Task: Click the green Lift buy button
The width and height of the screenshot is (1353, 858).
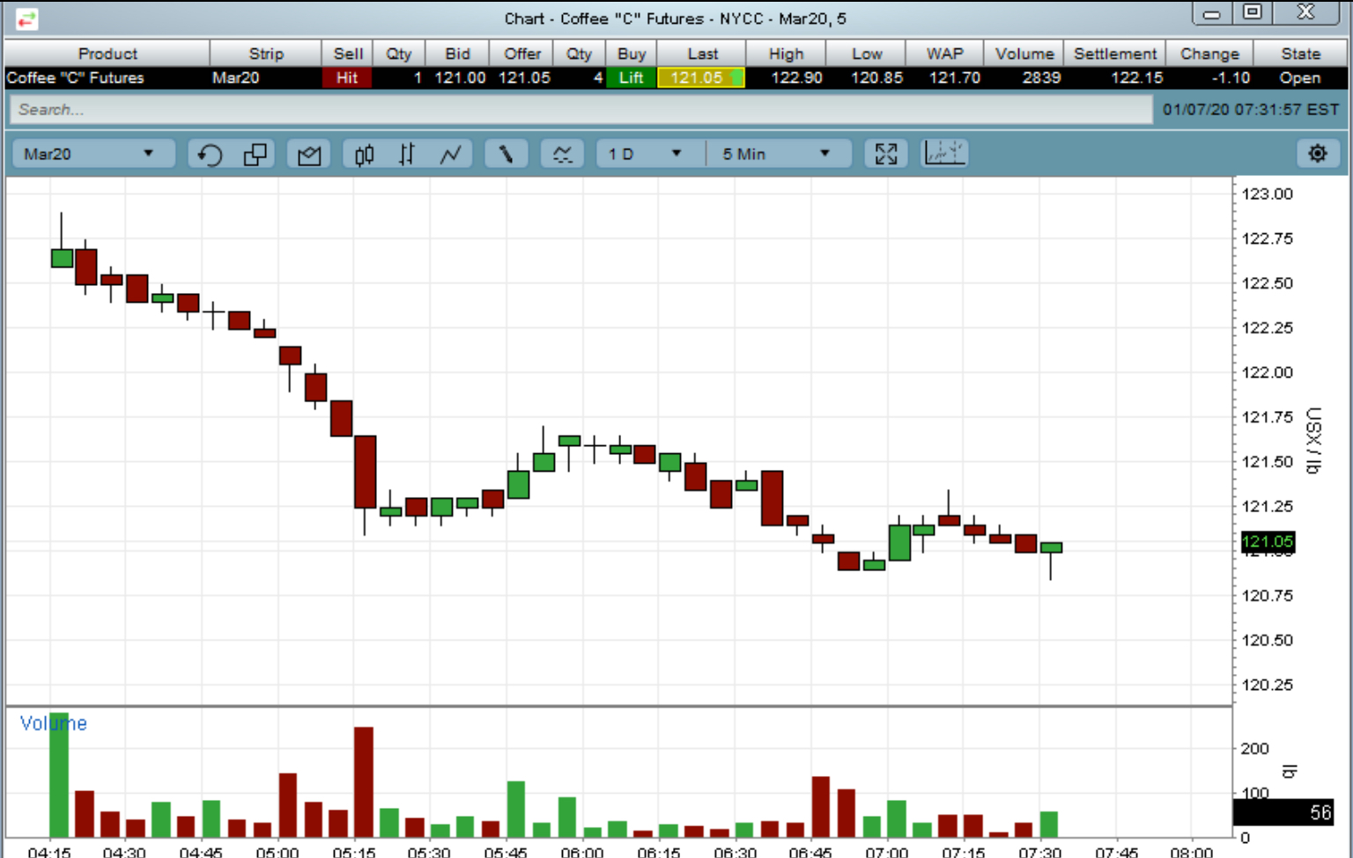Action: point(631,77)
